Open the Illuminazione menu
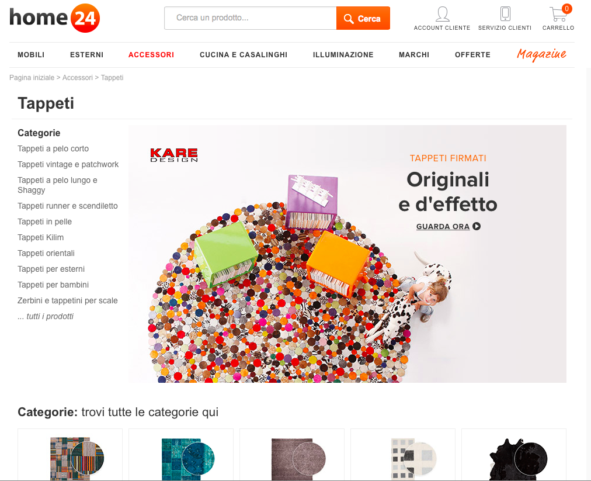 (343, 55)
